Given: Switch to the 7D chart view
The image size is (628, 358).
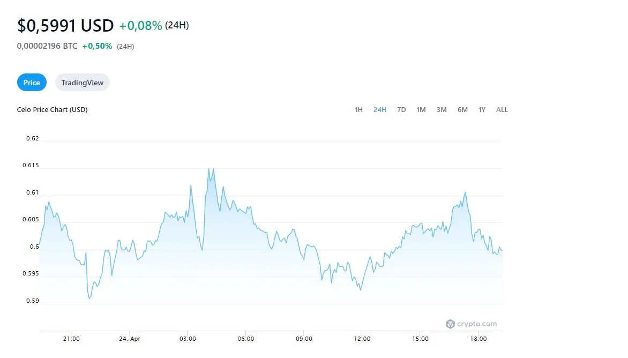Looking at the screenshot, I should click(401, 109).
